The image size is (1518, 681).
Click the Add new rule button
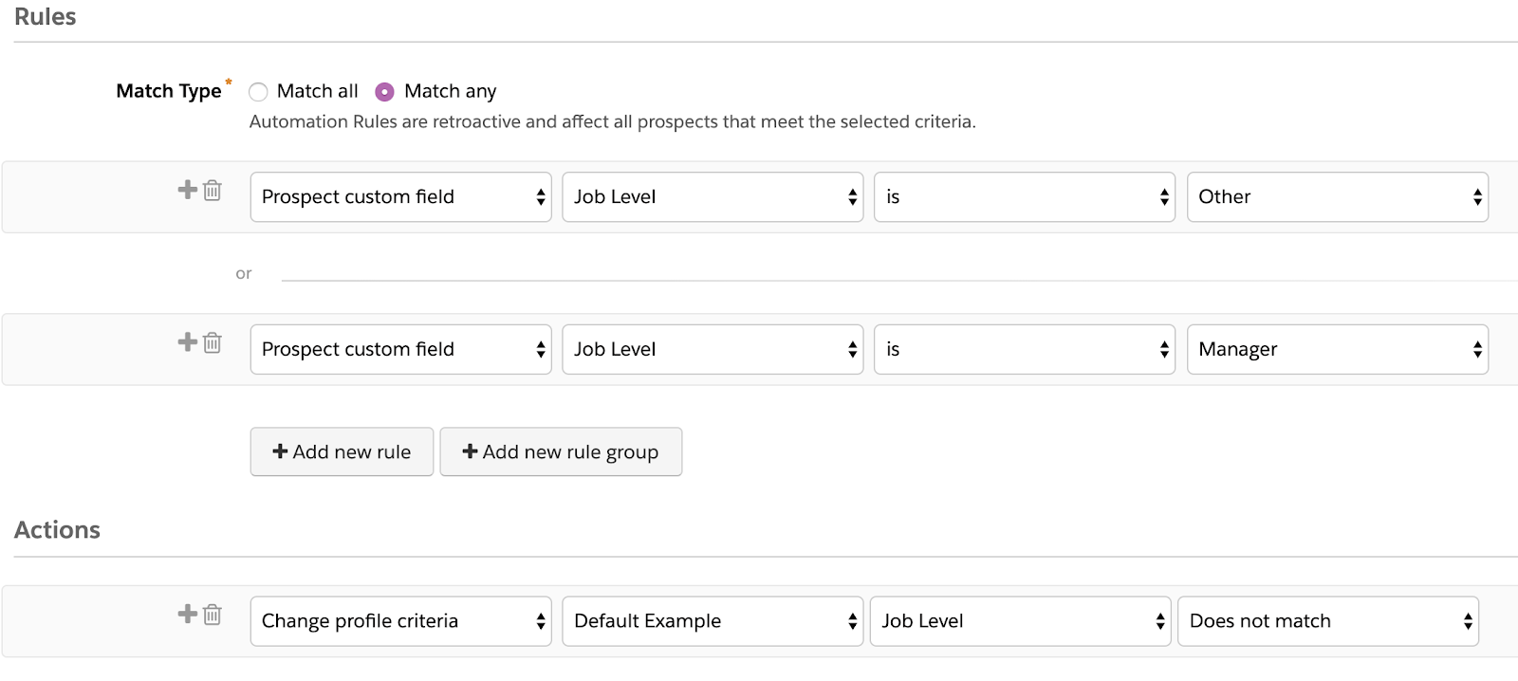pos(342,452)
